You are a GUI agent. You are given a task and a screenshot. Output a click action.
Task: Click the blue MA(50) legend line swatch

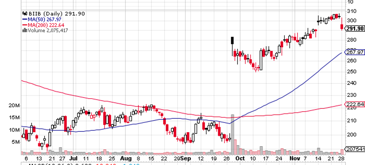25,20
